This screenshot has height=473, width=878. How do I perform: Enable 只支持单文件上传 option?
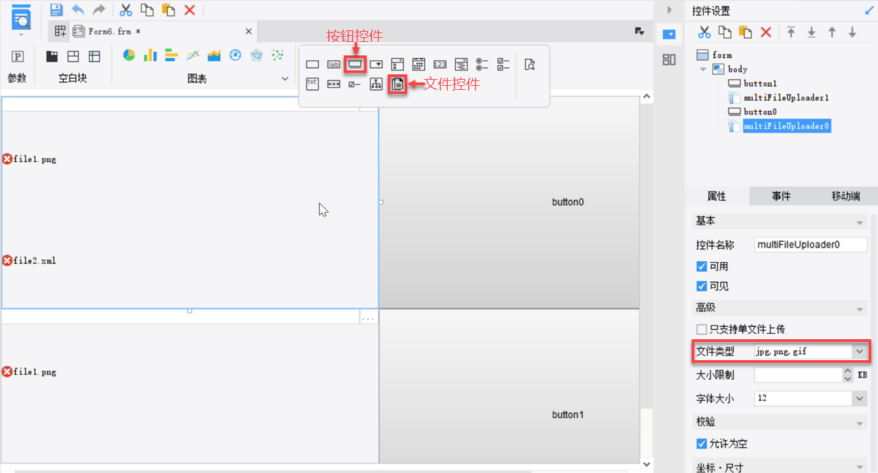click(701, 330)
